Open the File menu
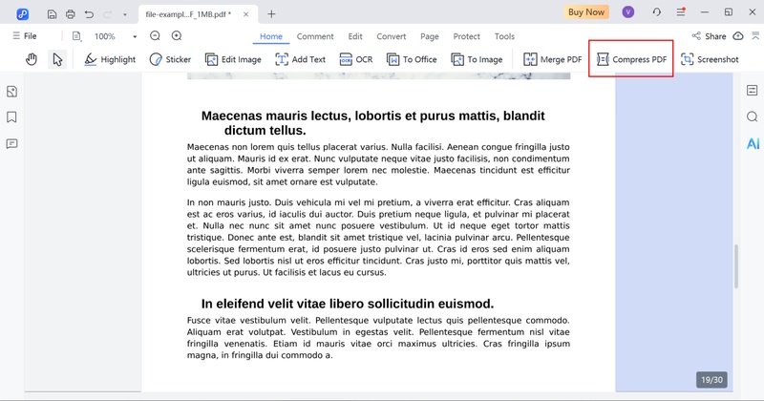This screenshot has width=764, height=401. click(x=25, y=36)
